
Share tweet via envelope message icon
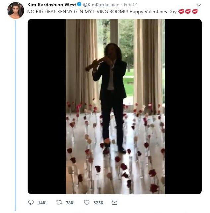[x=114, y=202]
